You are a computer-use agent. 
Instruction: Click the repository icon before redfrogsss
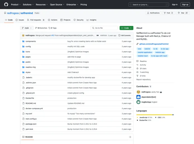pos(5,13)
